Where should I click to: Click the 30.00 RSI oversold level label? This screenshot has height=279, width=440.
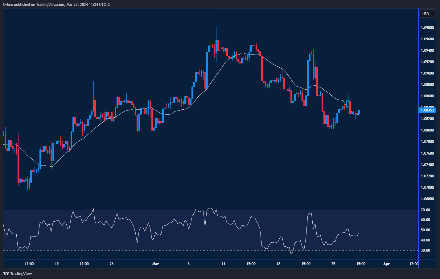[x=426, y=250]
